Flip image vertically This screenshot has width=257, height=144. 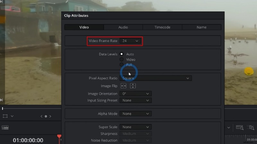coord(133,86)
